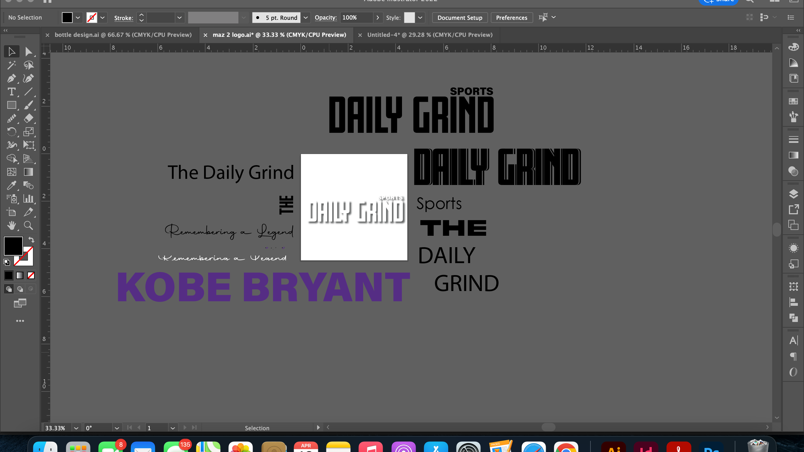Choose the Line Segment tool
804x452 pixels.
coord(28,92)
